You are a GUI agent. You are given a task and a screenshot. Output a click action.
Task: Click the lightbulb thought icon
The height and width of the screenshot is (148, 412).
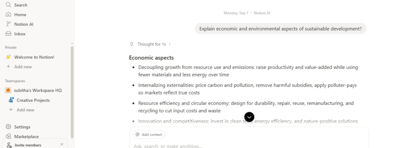point(132,44)
